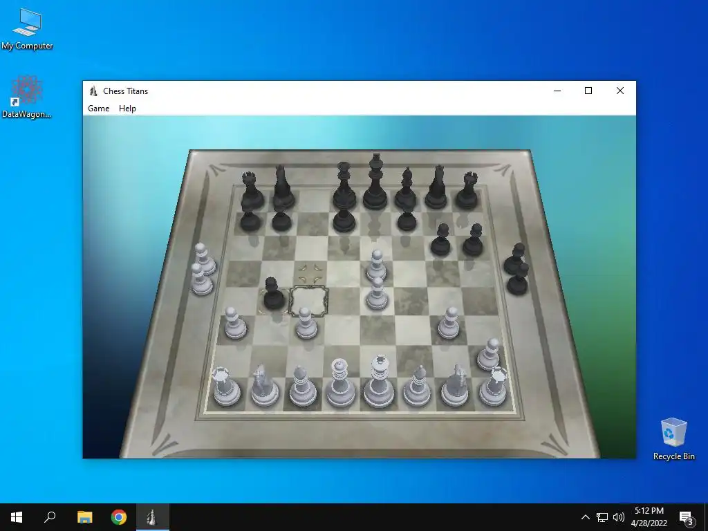The width and height of the screenshot is (708, 531).
Task: Choose the white bishop on c1
Action: click(302, 386)
